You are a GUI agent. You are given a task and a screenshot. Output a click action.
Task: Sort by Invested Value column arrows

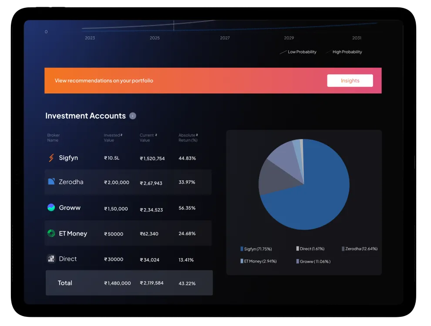tap(121, 135)
